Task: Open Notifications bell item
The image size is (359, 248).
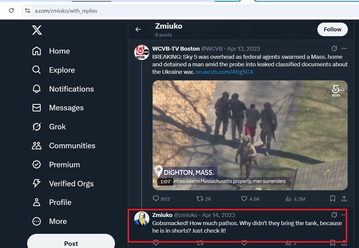Action: (x=63, y=89)
